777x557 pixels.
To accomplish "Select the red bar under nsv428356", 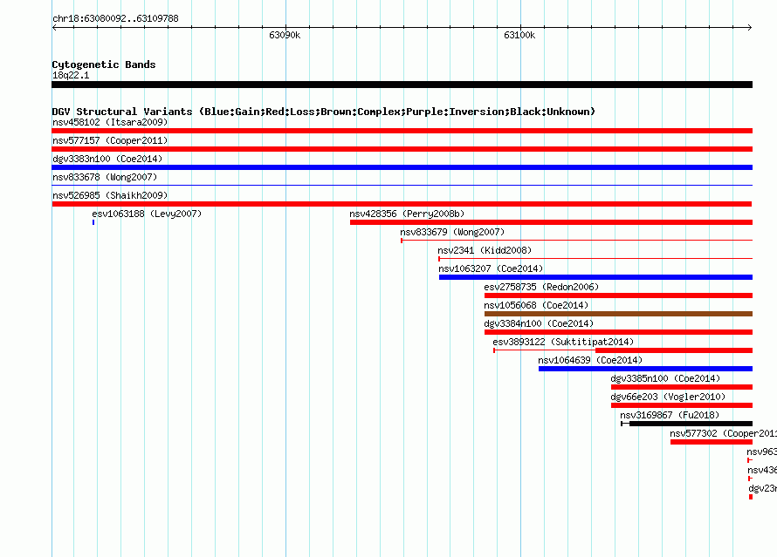I will 551,222.
